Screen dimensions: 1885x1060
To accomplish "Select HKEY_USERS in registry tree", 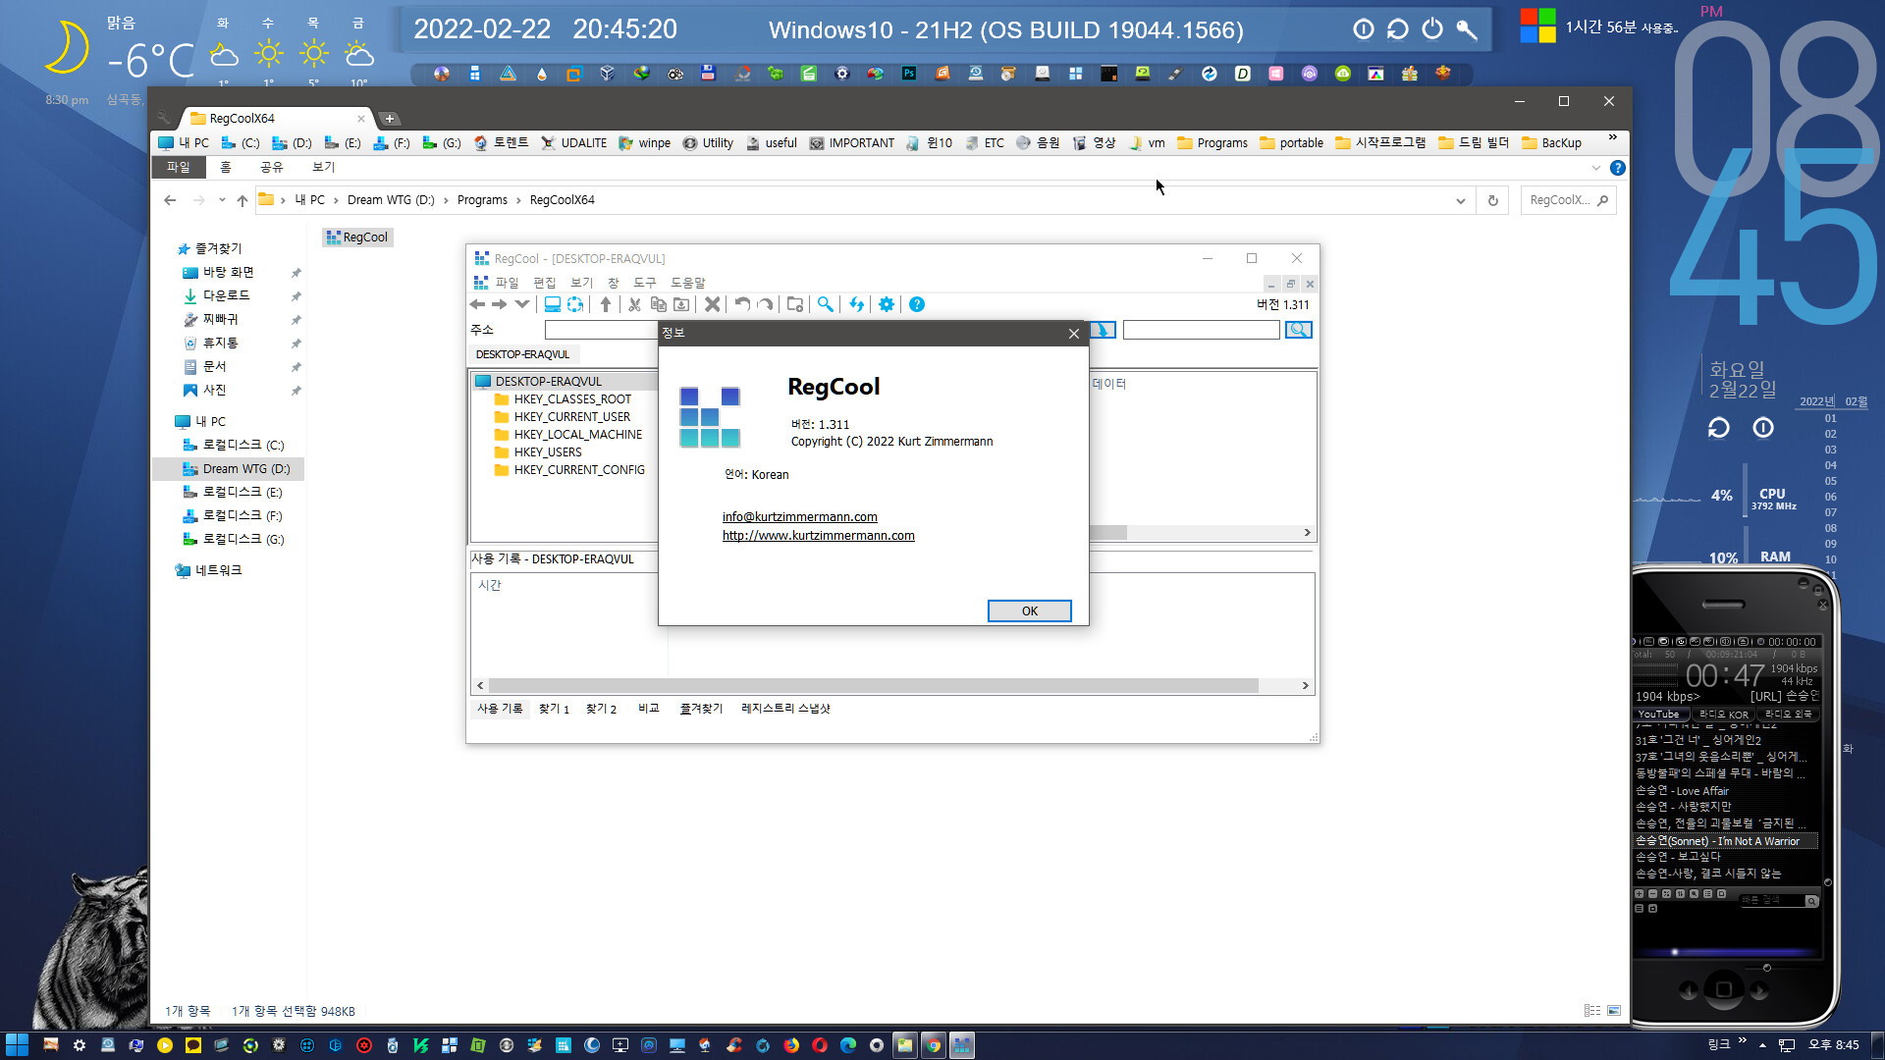I will [548, 452].
